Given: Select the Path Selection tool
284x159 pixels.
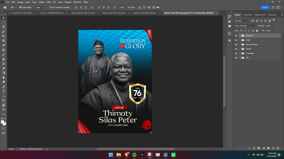Looking at the screenshot, I should coord(4,96).
